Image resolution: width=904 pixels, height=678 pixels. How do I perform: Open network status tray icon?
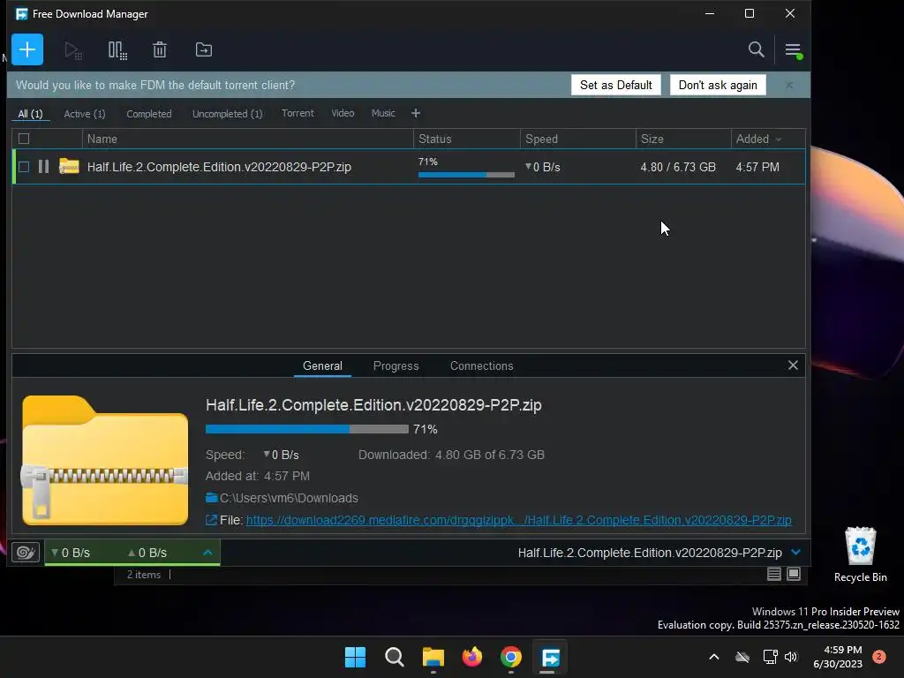(770, 657)
